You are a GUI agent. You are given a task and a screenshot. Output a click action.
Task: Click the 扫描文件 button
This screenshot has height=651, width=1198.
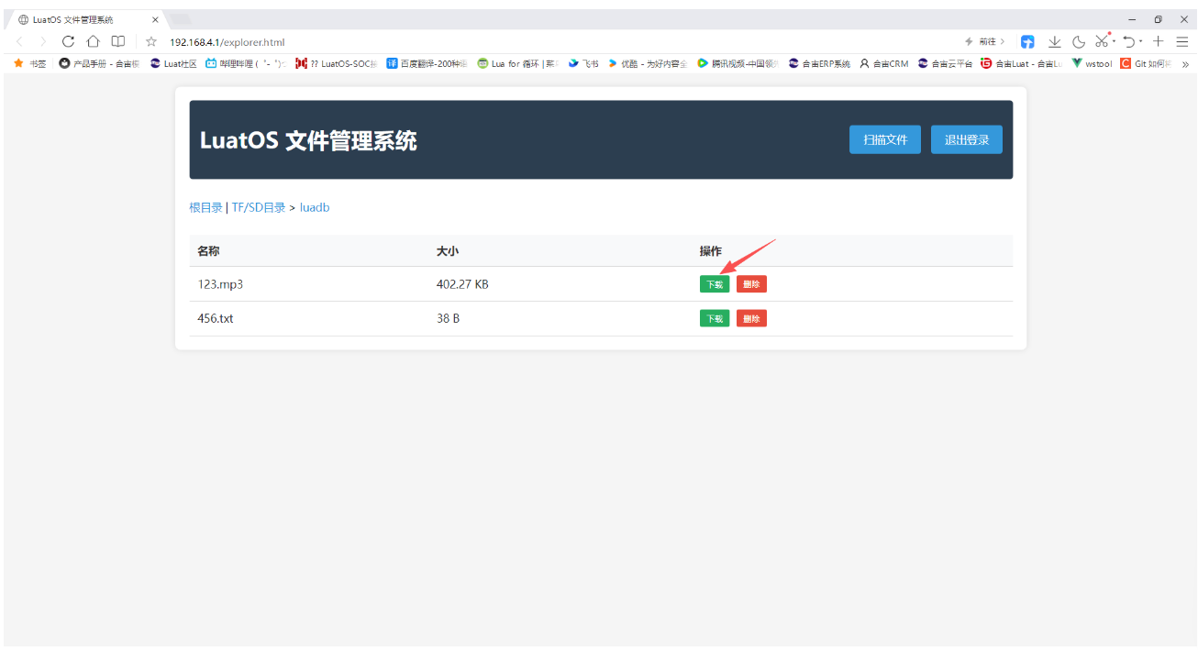pyautogui.click(x=885, y=139)
